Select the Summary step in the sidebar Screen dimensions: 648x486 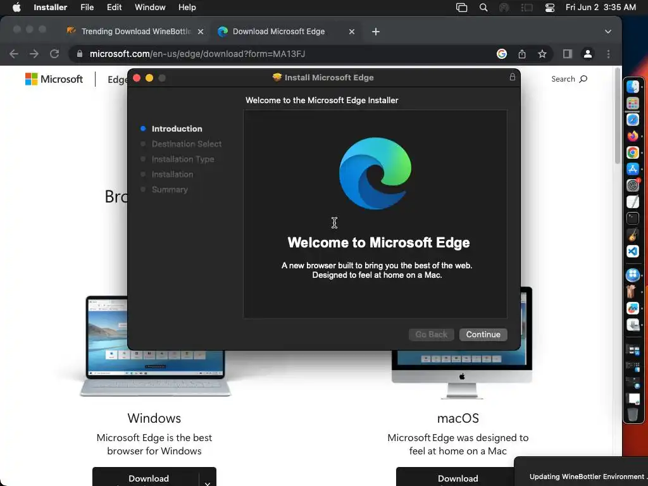(x=170, y=190)
